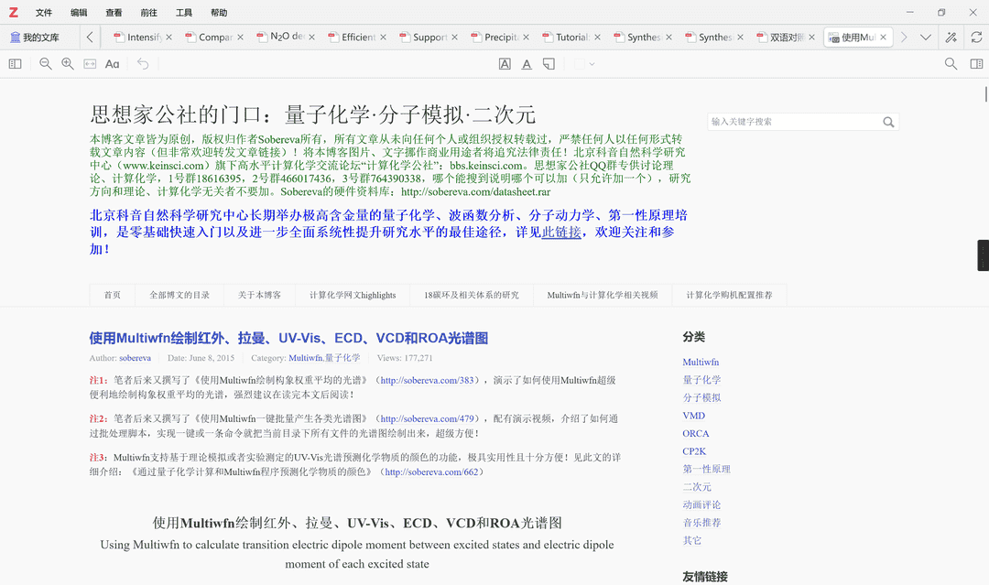The height and width of the screenshot is (585, 989).
Task: Select the highlight text annotation tool
Action: pos(505,63)
